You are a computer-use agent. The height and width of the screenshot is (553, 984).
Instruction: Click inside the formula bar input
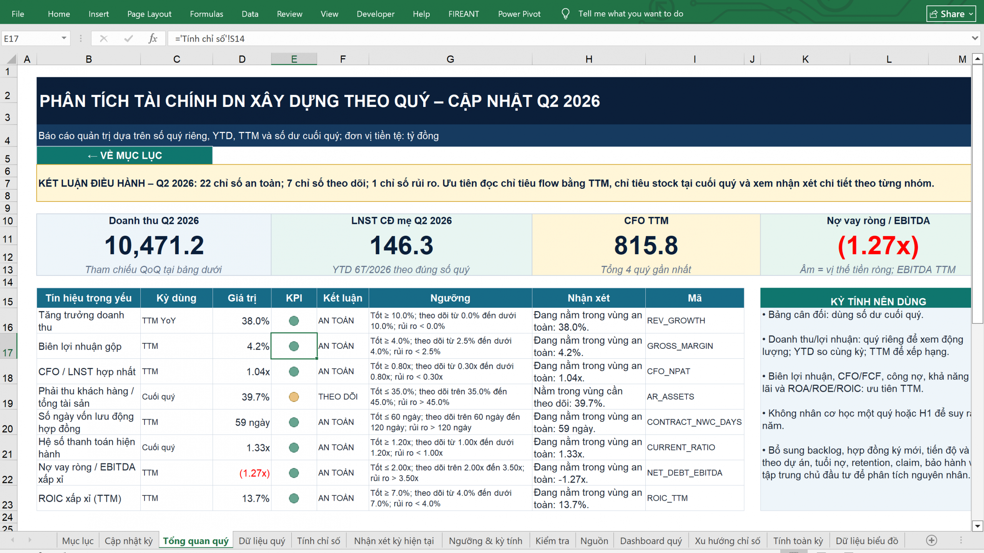coord(569,38)
